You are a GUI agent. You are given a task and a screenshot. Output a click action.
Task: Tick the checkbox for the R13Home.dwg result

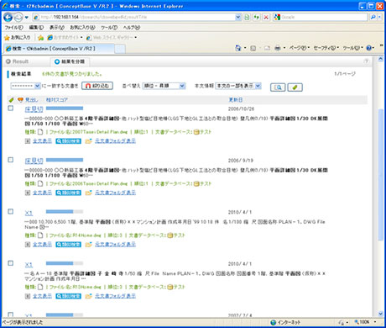[x=11, y=263]
